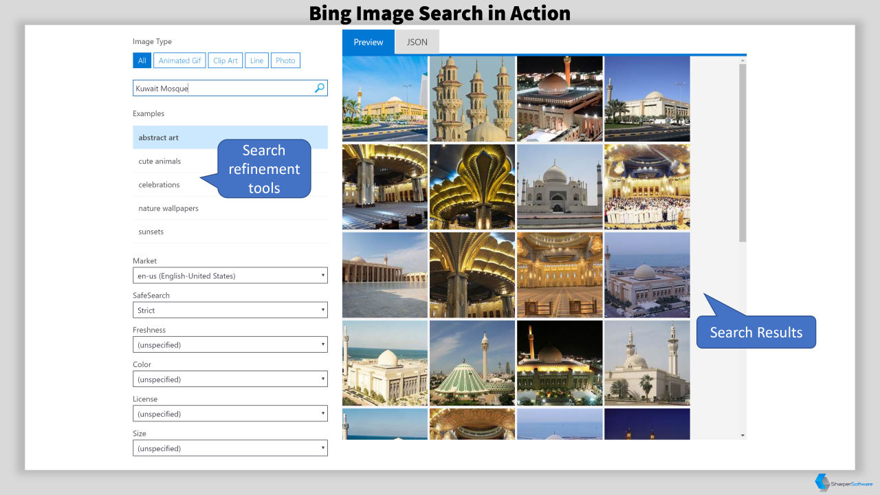Open the Market dropdown
This screenshot has height=495, width=880.
point(230,276)
